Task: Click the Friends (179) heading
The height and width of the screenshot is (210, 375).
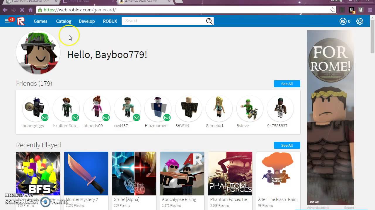Action: click(x=34, y=83)
